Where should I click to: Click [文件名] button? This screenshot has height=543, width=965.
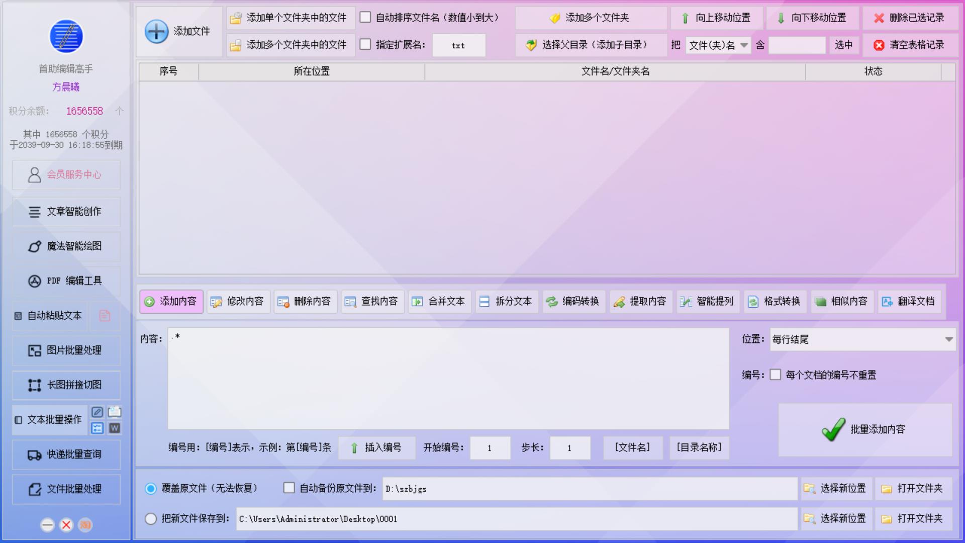[x=633, y=448]
